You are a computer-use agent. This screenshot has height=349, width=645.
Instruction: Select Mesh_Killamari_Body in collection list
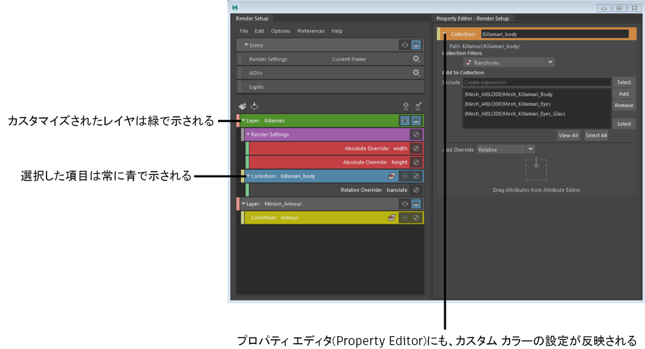pos(508,94)
